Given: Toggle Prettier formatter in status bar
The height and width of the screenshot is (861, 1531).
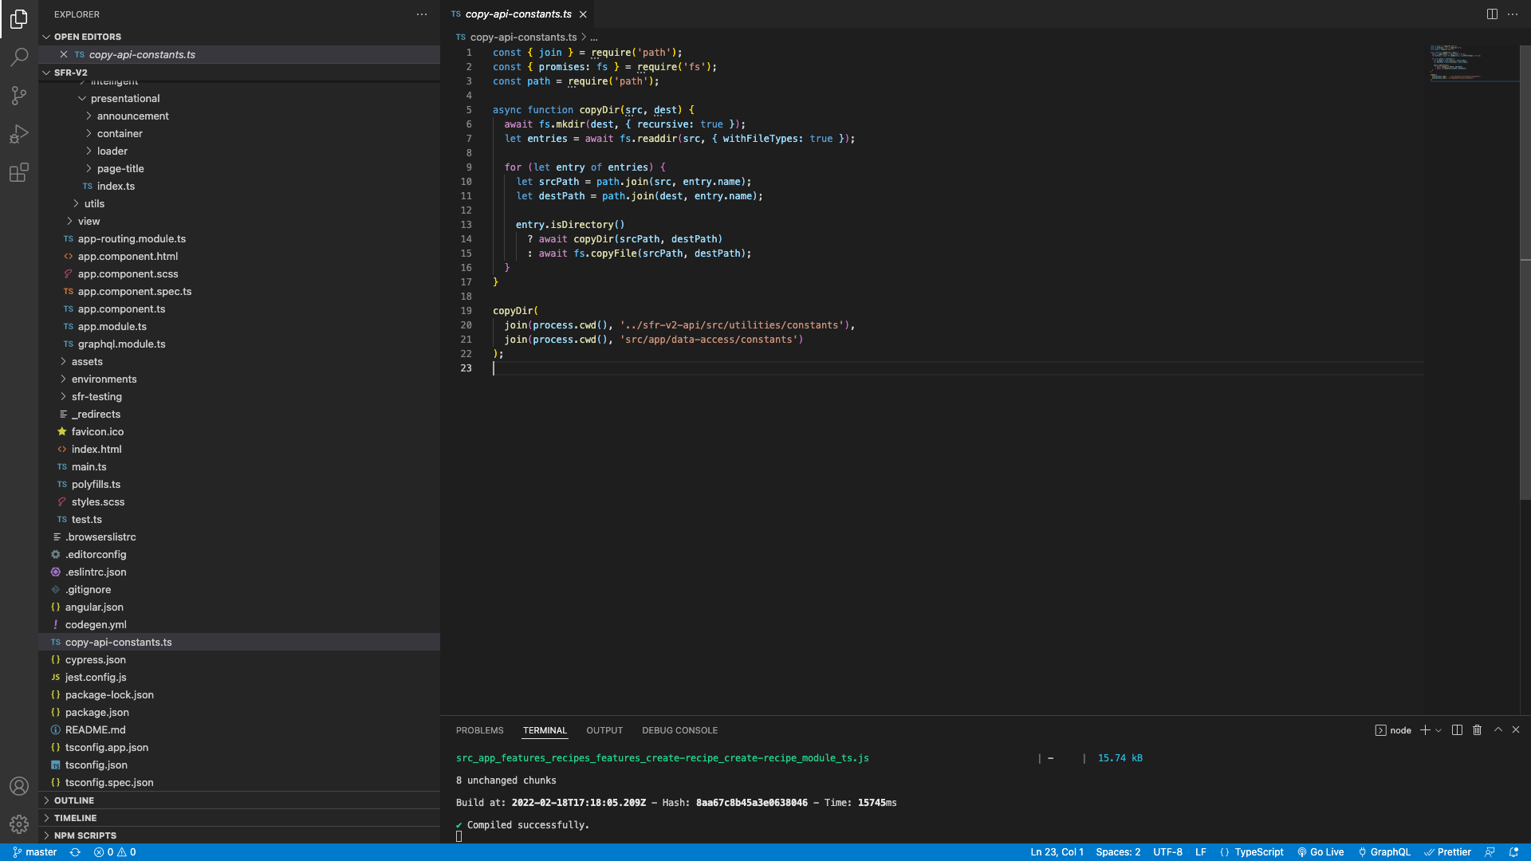Looking at the screenshot, I should coord(1448,852).
